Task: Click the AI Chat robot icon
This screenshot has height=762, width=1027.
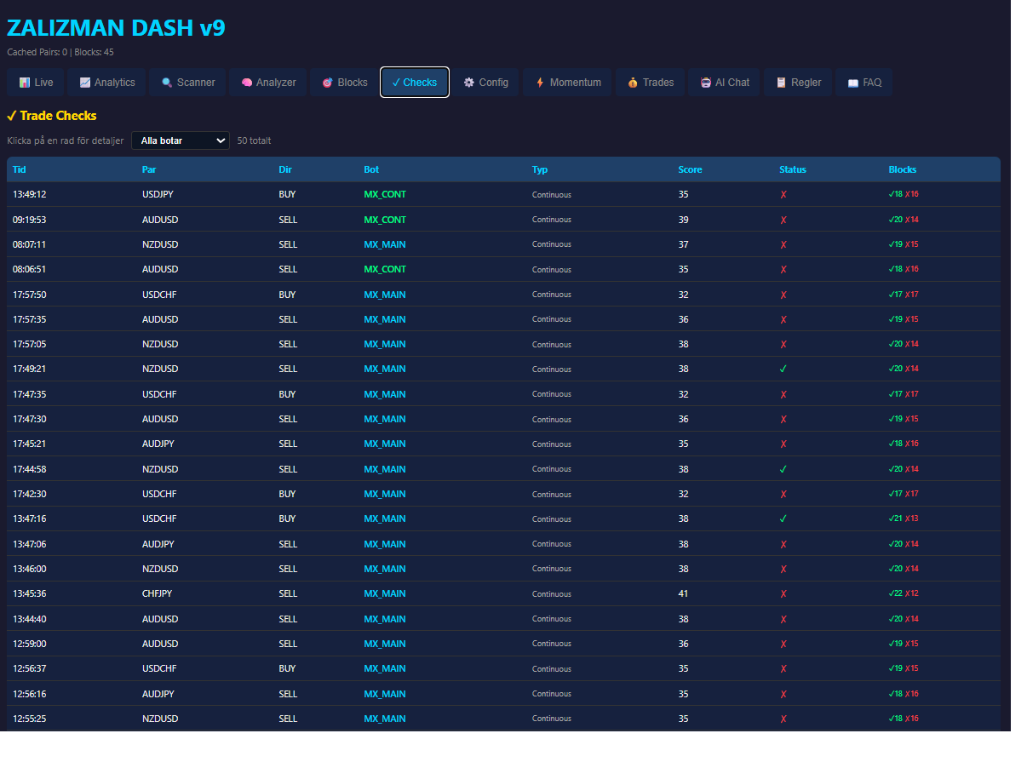Action: tap(705, 83)
